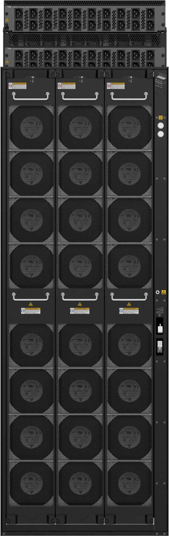Click lower handle of middle fan tray

(x=80, y=296)
